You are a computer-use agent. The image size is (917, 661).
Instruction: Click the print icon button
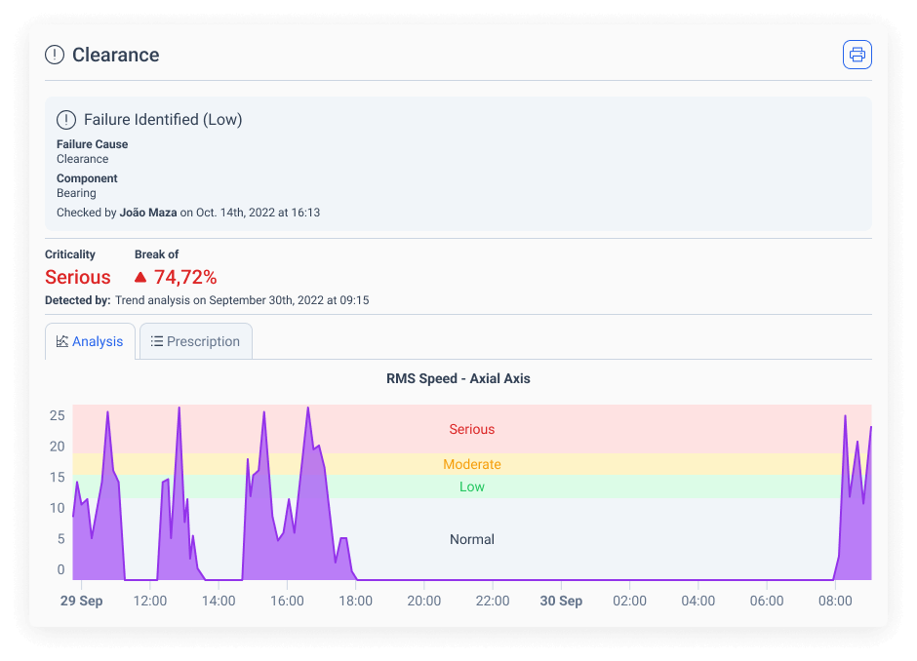click(x=857, y=55)
